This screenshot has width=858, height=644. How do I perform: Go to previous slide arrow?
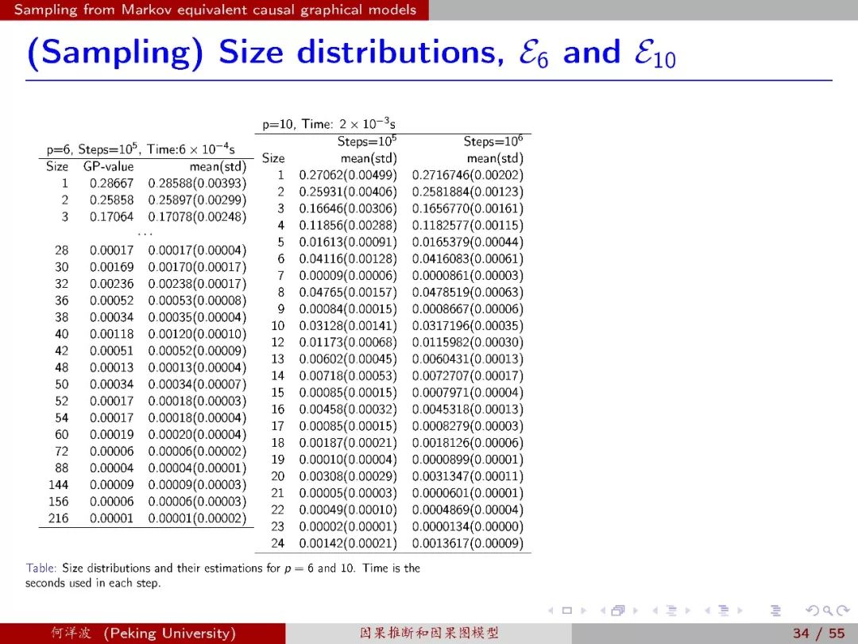551,610
